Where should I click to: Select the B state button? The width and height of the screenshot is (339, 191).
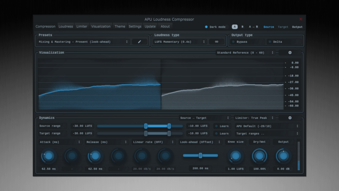(x=242, y=27)
